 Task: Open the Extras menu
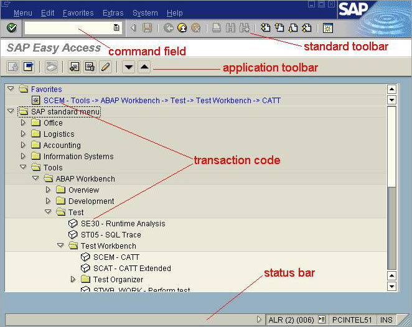coord(113,13)
